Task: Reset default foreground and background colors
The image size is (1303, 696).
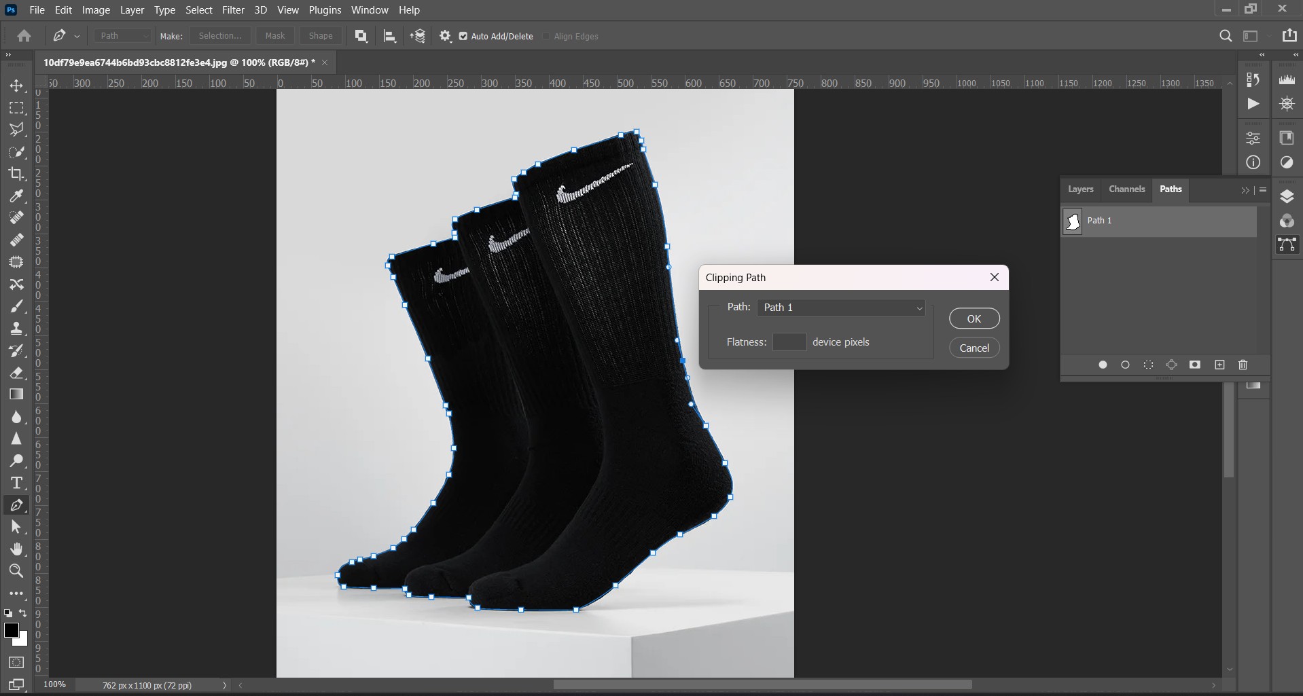Action: click(8, 613)
